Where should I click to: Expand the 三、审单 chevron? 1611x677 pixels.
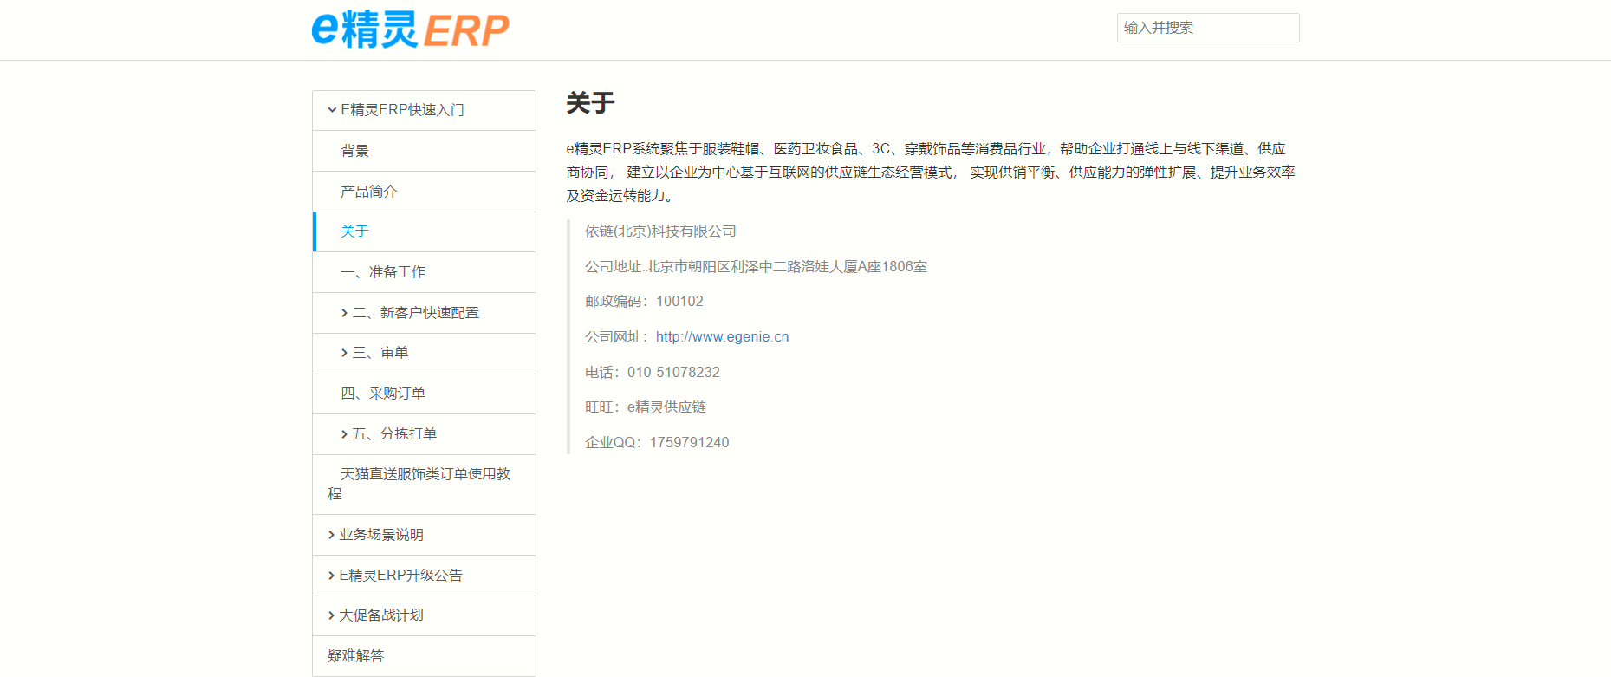344,353
